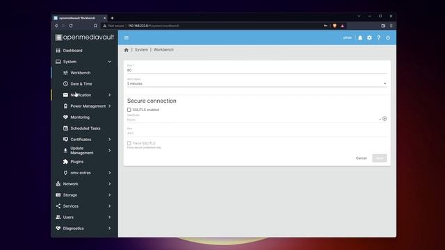Click the Brave shield icon
Image resolution: width=445 pixels, height=250 pixels.
pos(334,26)
